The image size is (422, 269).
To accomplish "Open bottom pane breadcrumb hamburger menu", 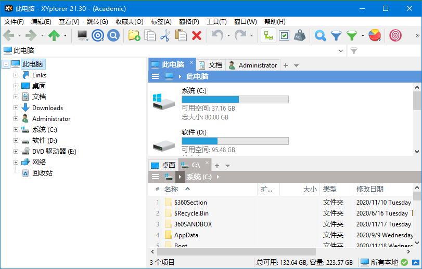I will (x=155, y=177).
